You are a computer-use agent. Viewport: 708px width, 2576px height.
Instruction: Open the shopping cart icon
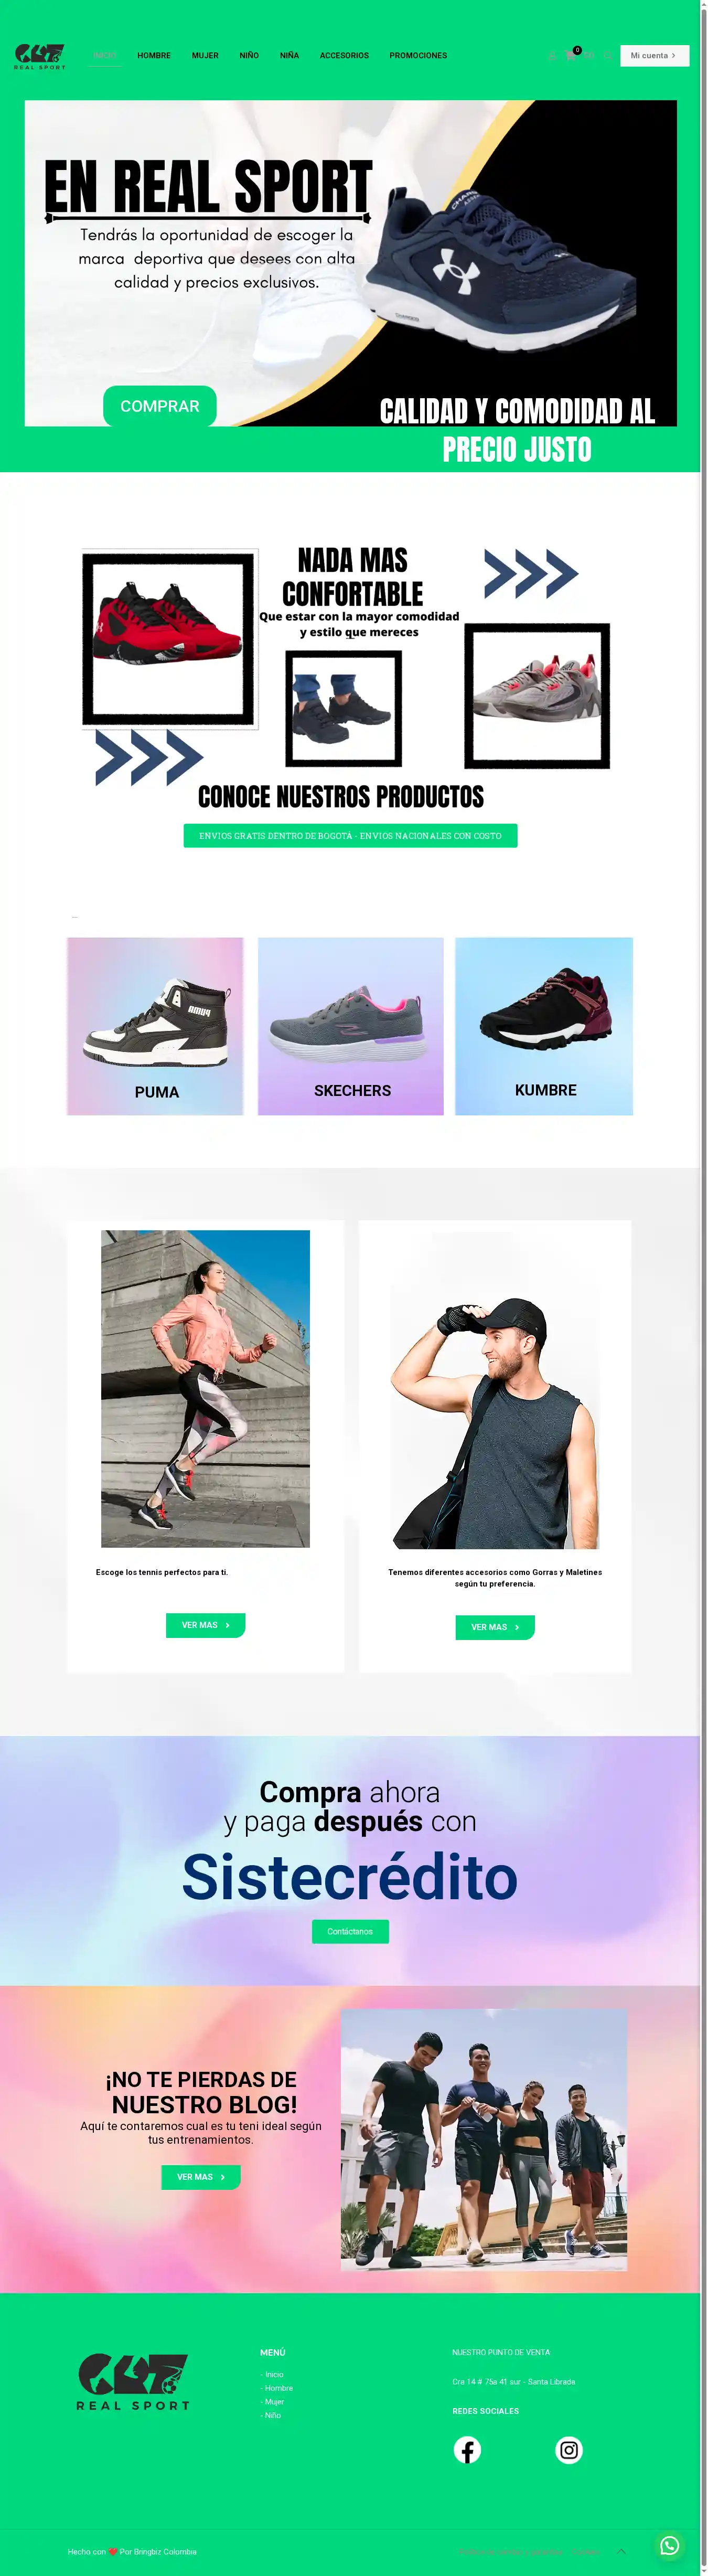570,56
